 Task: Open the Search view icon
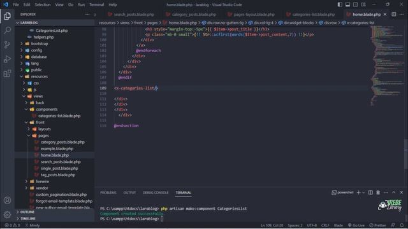coord(7,30)
